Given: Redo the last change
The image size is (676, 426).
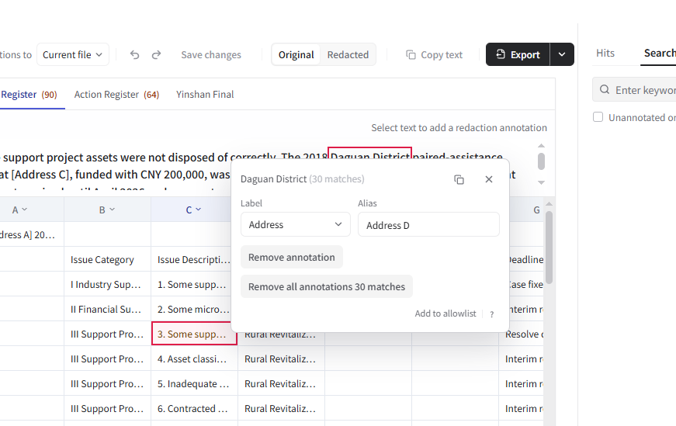Looking at the screenshot, I should pos(156,55).
